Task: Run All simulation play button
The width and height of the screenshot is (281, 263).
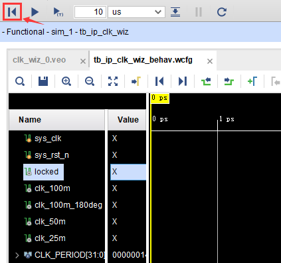Action: point(35,12)
